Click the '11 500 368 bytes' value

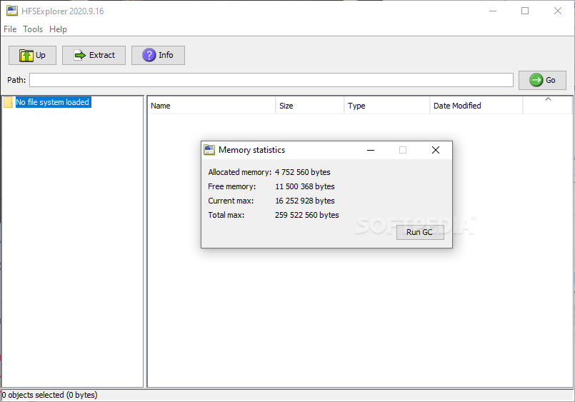coord(305,186)
